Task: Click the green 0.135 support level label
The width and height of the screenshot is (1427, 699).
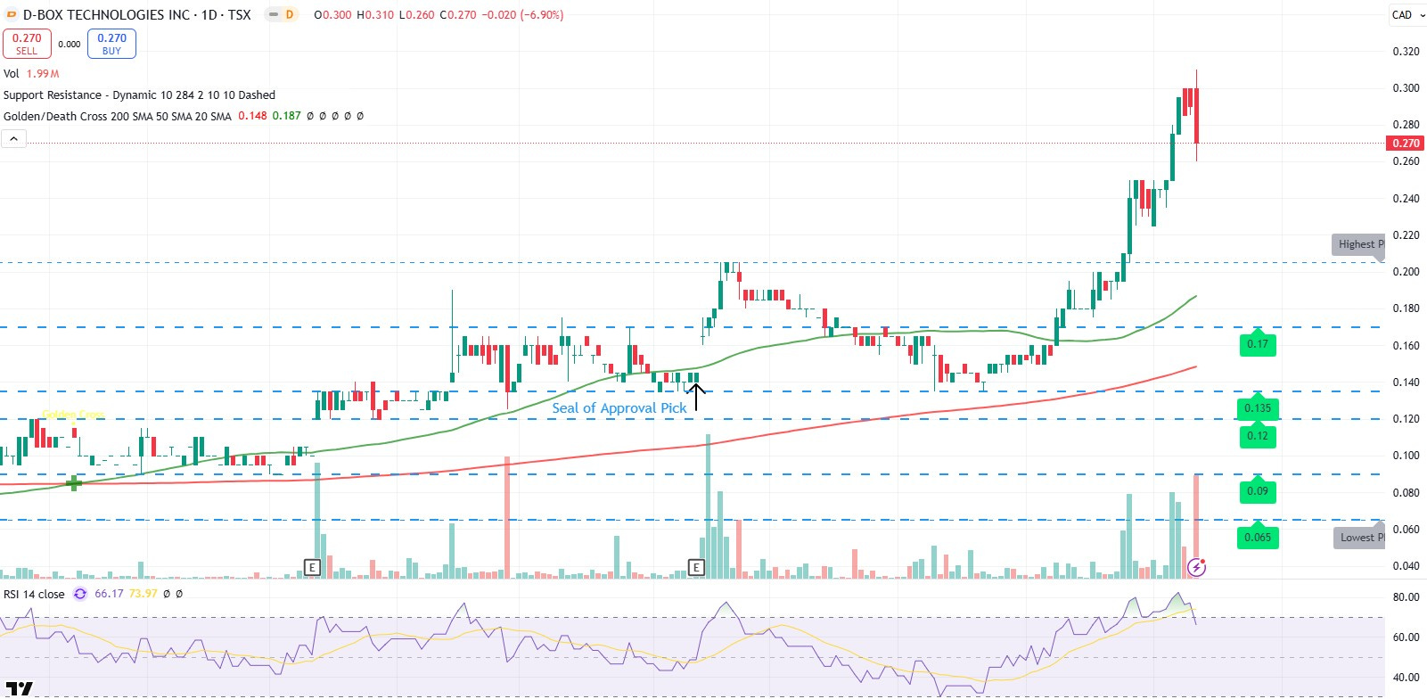Action: [x=1258, y=407]
